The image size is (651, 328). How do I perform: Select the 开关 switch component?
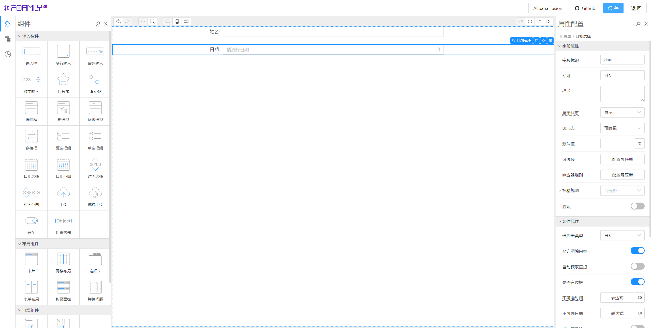click(x=31, y=224)
